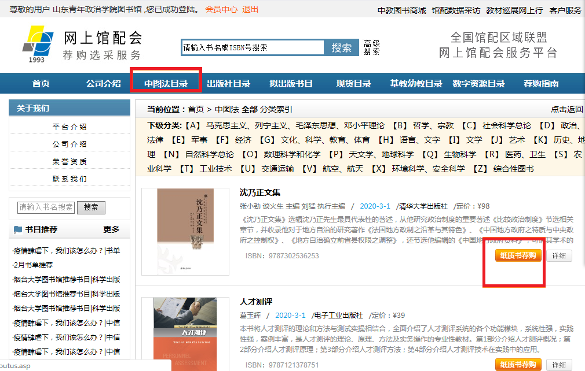
Task: Click the flag icon beside 书目推荐
Action: coord(17,229)
